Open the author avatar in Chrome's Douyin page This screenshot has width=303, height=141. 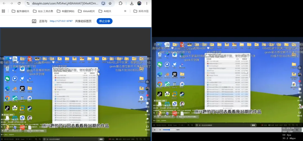pyautogui.click(x=147, y=89)
